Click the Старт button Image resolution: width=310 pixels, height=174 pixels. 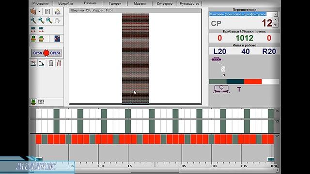(x=55, y=53)
